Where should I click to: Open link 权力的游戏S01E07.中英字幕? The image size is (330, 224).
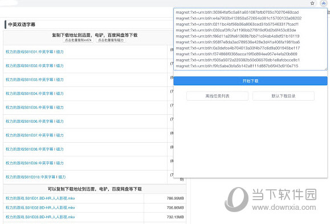pyautogui.click(x=29, y=135)
